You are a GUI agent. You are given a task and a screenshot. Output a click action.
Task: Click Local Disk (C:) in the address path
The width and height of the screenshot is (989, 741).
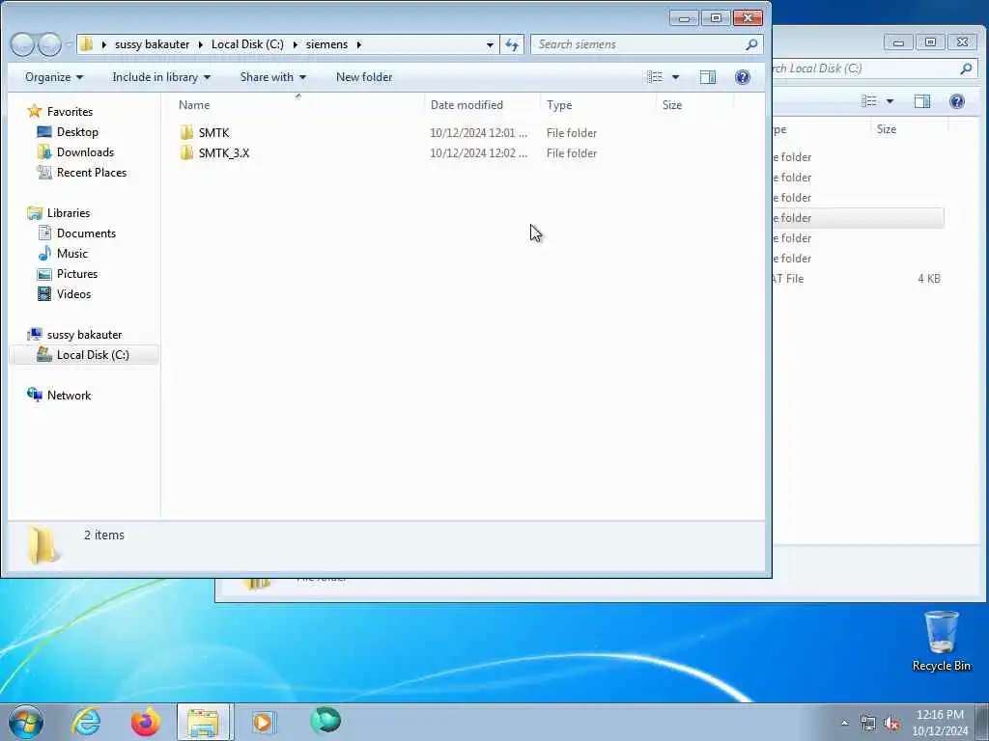click(x=247, y=44)
